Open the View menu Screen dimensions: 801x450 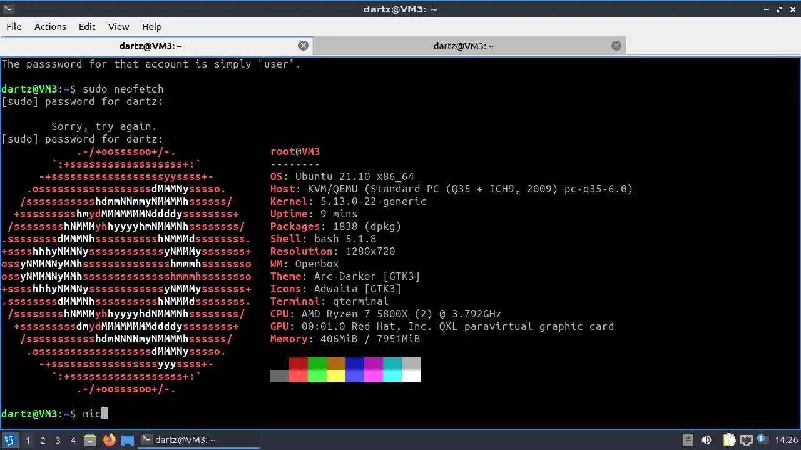(x=118, y=27)
